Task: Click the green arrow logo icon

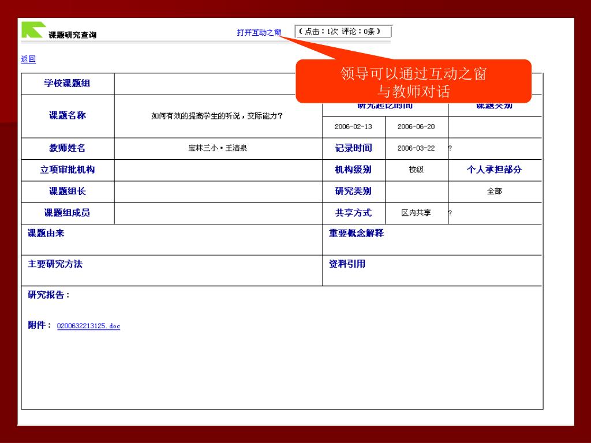Action: click(x=33, y=30)
